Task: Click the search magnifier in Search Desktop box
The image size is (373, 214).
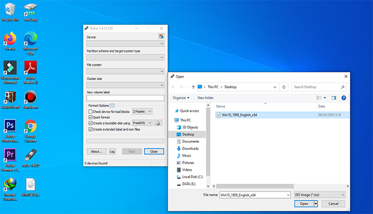Action: 343,87
